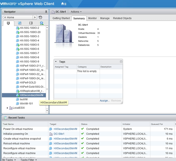
Task: Open HXSecondarySiteVM link in Reload task row
Action: pos(65,143)
